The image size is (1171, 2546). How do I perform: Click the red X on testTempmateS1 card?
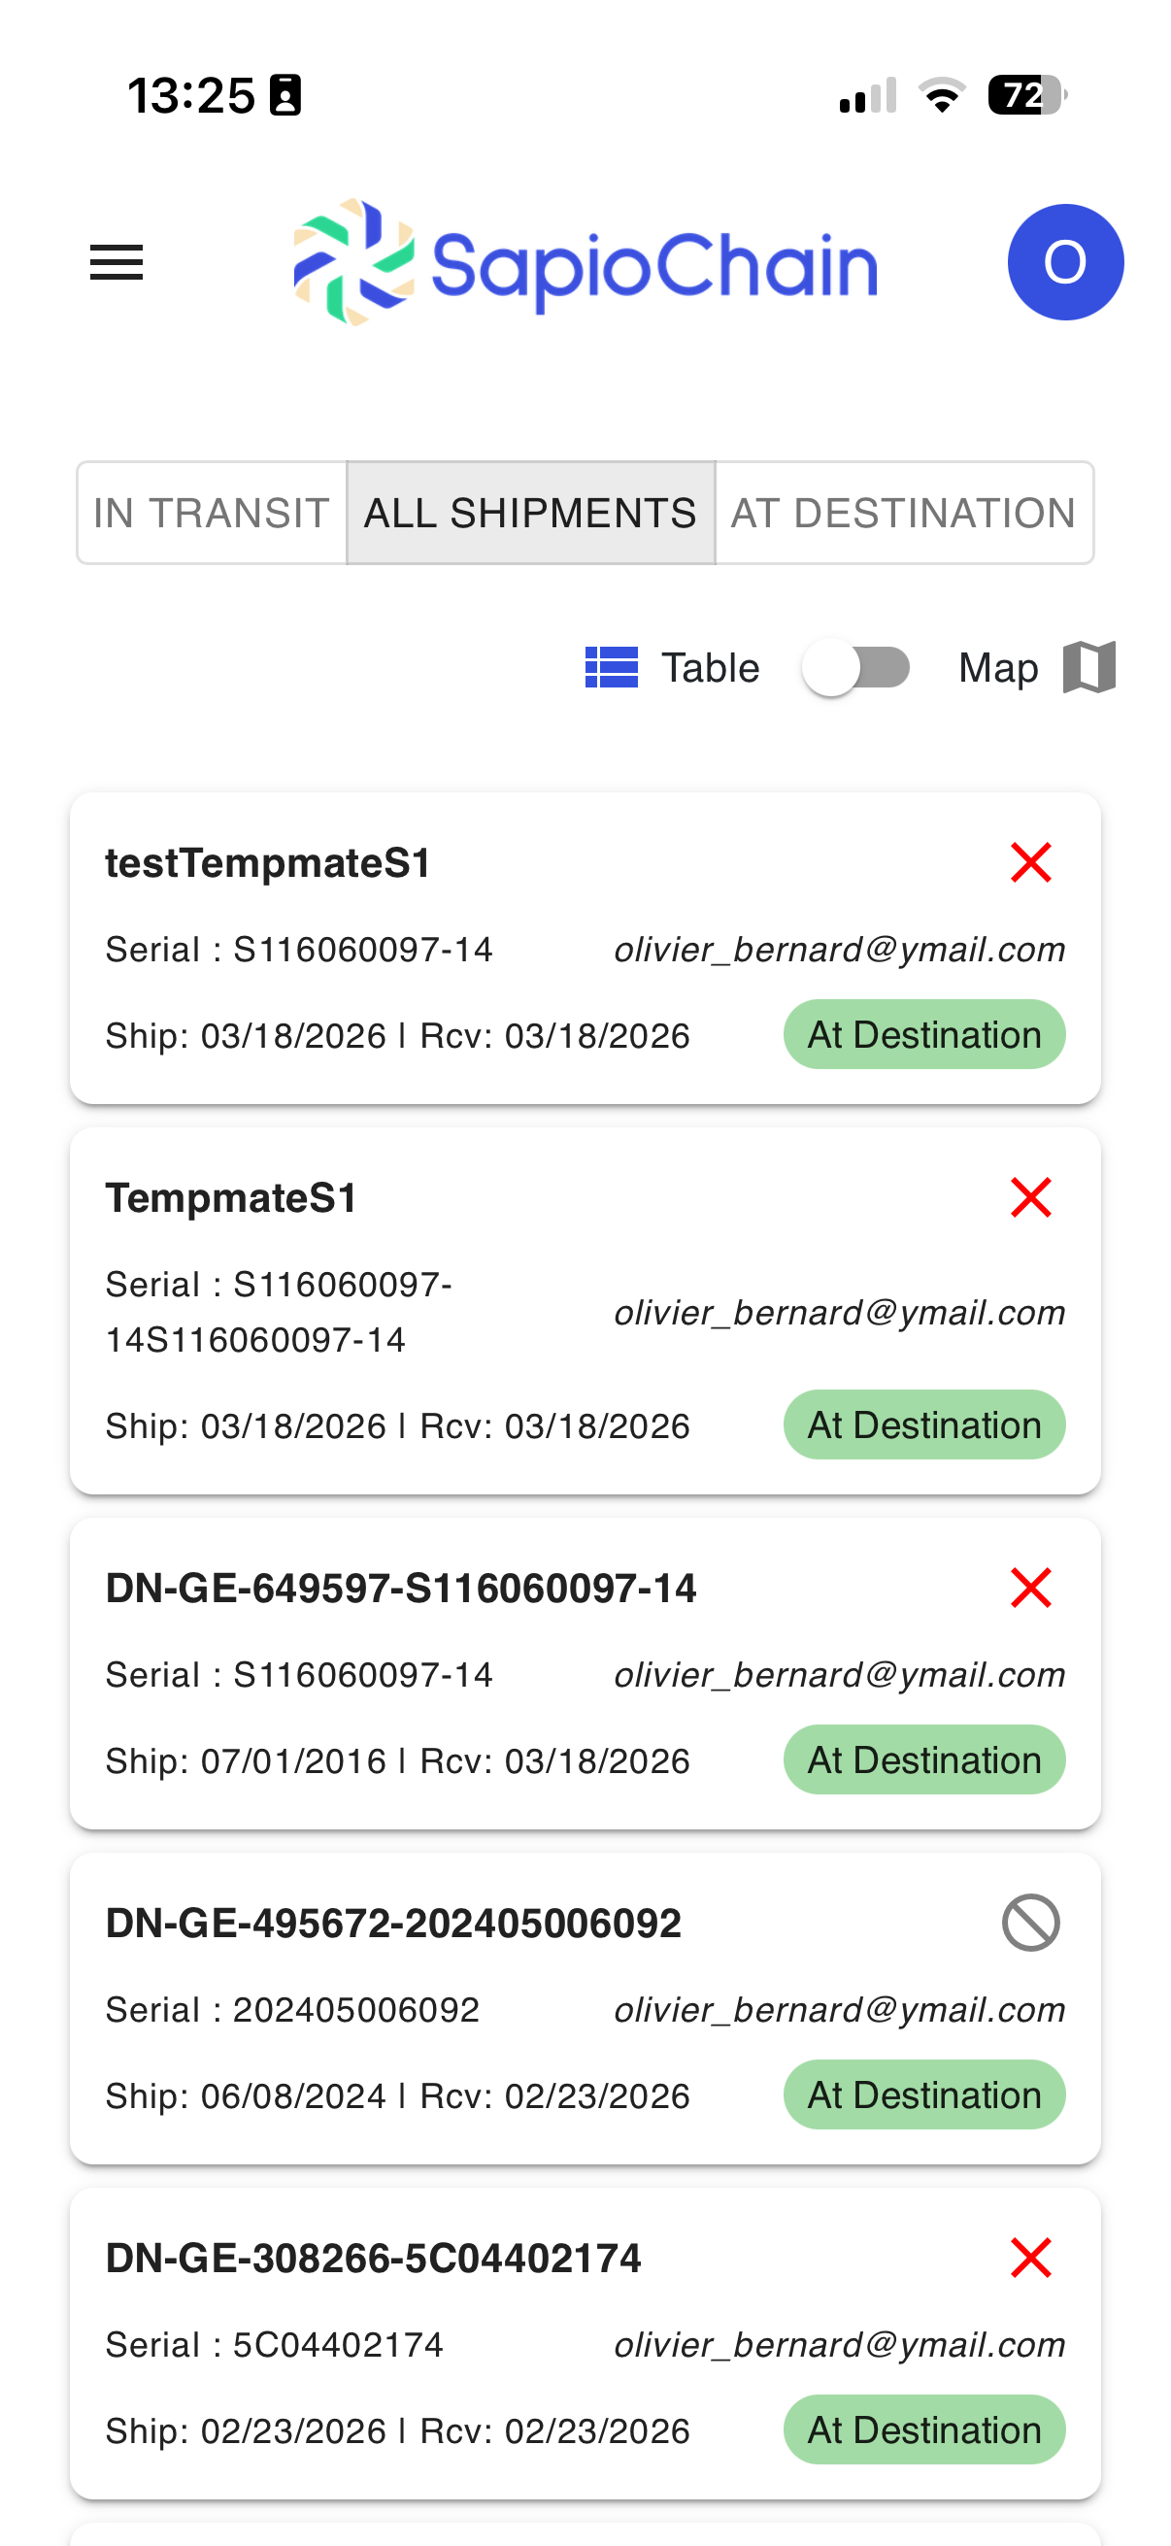(x=1029, y=863)
